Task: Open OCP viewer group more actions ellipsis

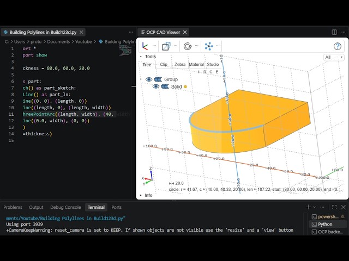Action: tap(344, 32)
